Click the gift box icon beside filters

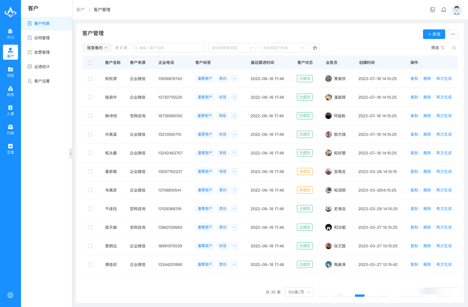click(x=315, y=48)
